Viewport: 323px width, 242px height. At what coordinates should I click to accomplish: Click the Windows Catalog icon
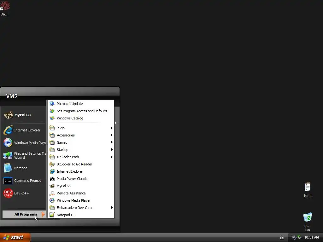click(x=52, y=118)
